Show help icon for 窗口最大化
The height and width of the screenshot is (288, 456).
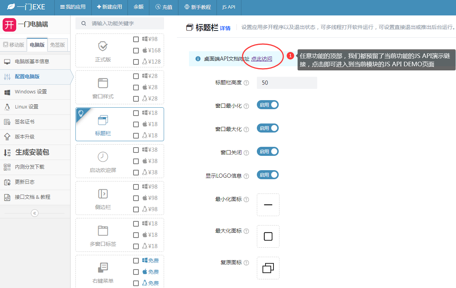(x=246, y=130)
